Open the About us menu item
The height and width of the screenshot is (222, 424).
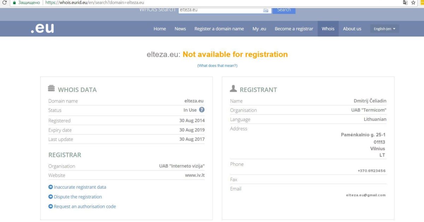pos(352,29)
